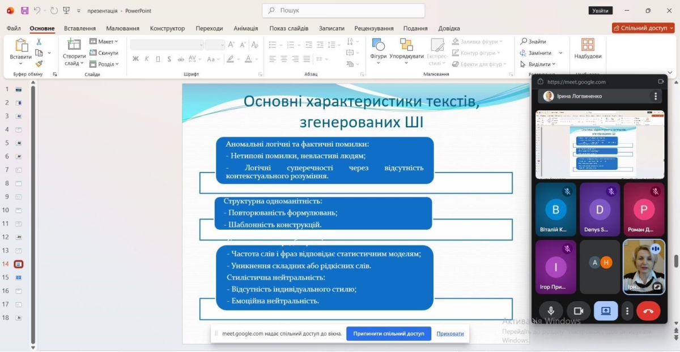Open the Вставлення ribbon tab
Screen dimensions: 680x352
coord(80,28)
